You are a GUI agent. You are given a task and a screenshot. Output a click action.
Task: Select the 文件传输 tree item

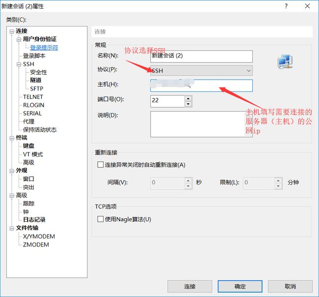[x=27, y=228]
